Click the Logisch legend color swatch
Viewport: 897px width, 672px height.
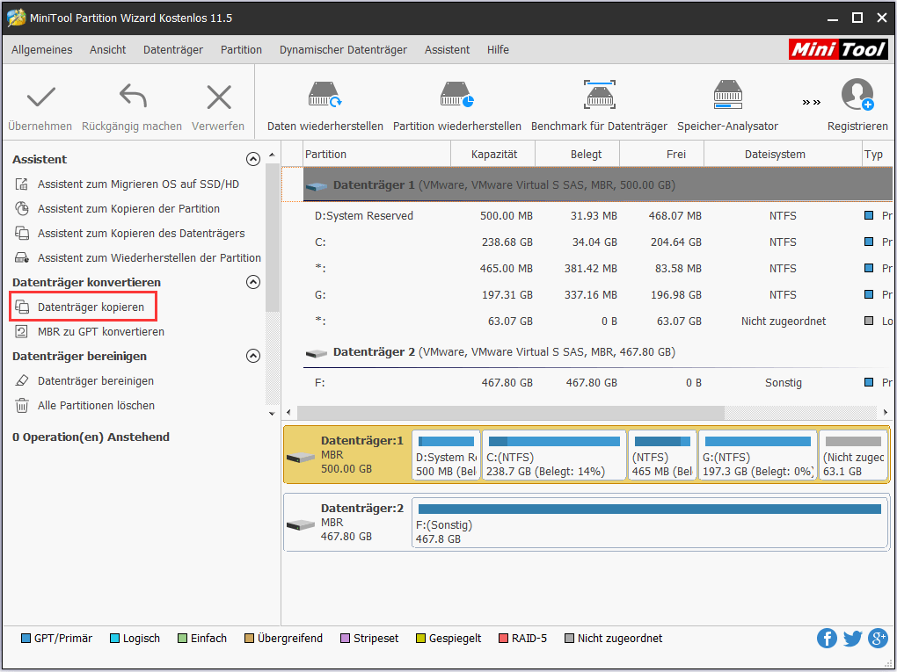coord(114,639)
